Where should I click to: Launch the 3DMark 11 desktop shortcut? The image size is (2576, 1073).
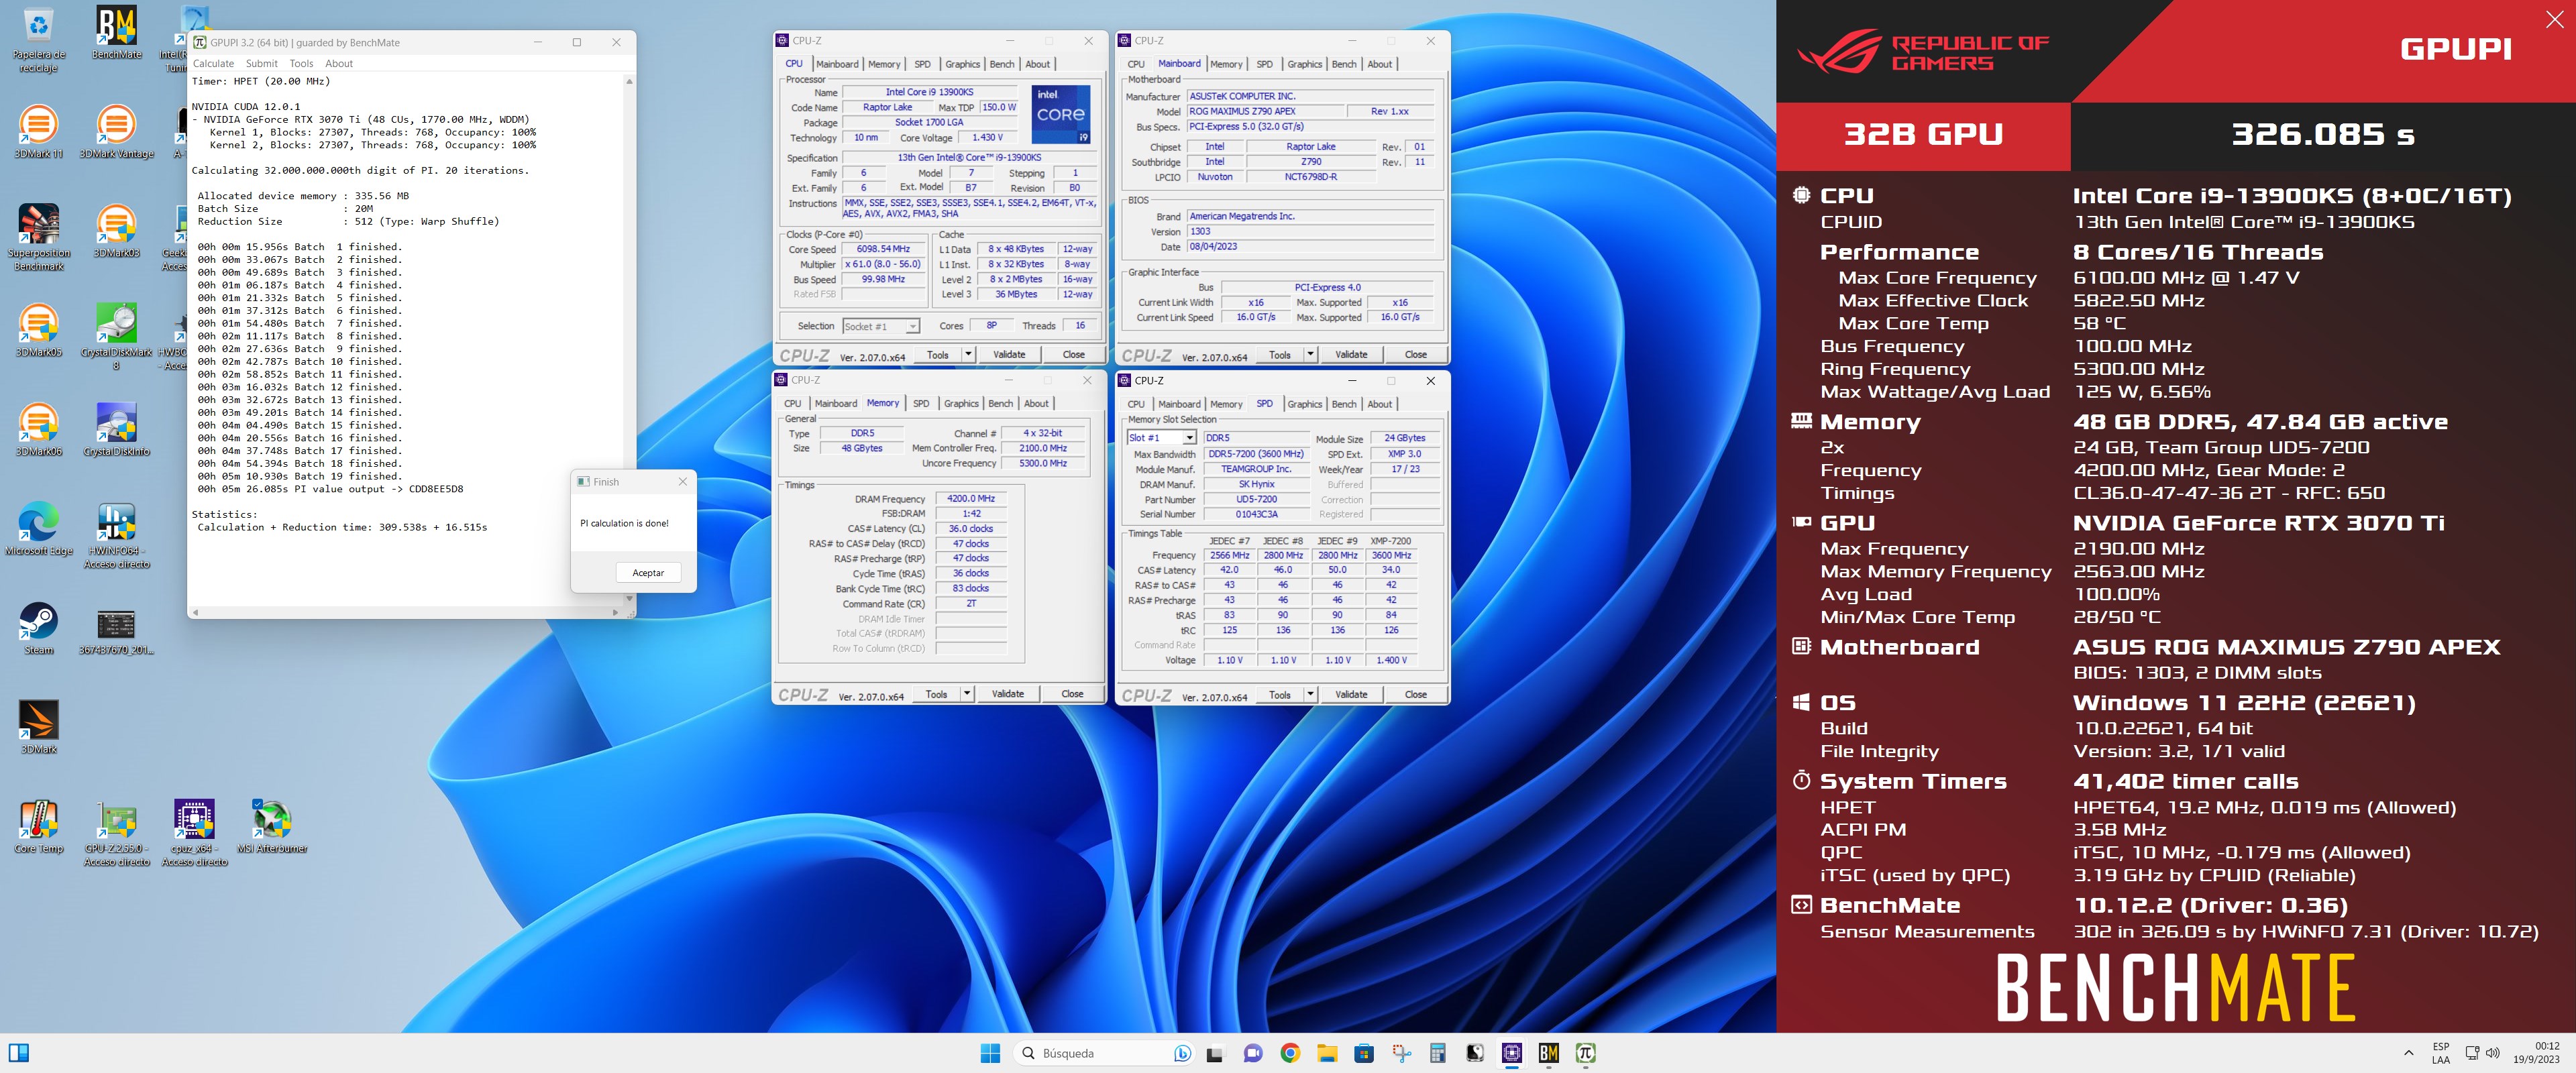coord(38,131)
